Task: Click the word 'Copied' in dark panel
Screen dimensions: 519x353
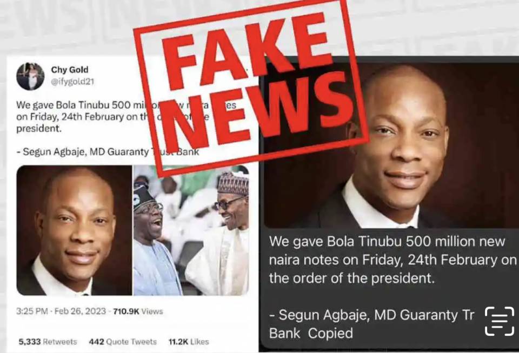Action: coord(330,333)
